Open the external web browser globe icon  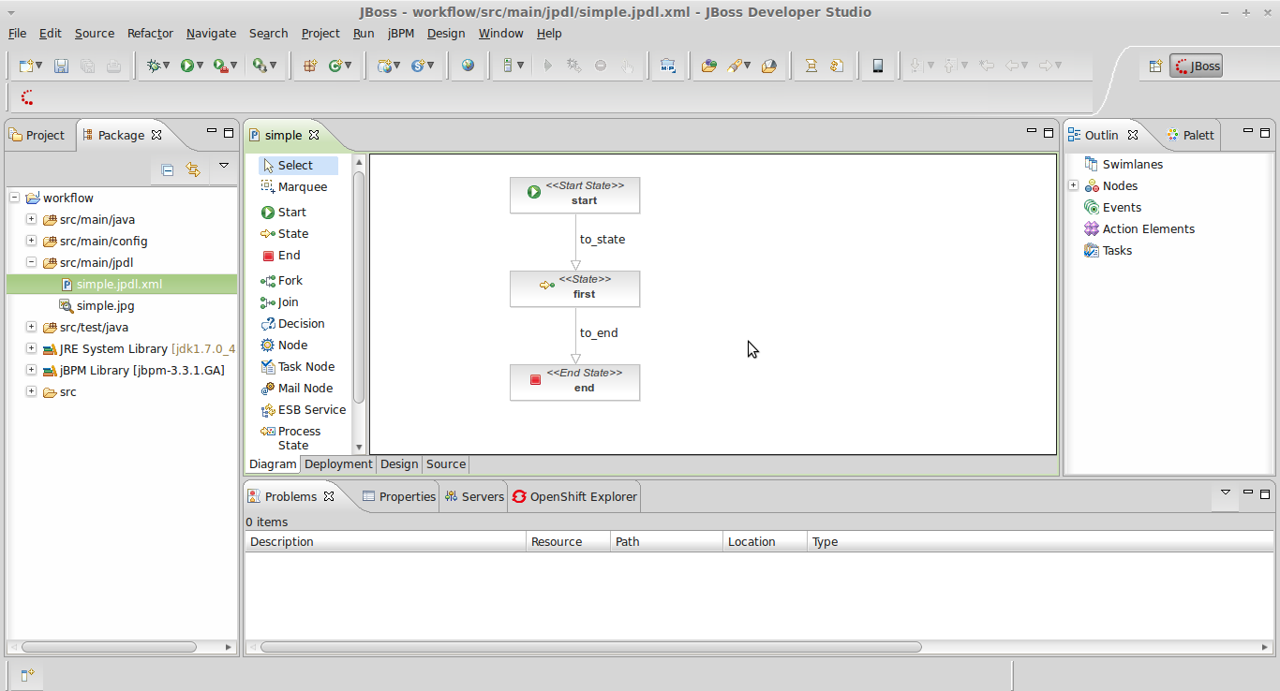[x=467, y=65]
